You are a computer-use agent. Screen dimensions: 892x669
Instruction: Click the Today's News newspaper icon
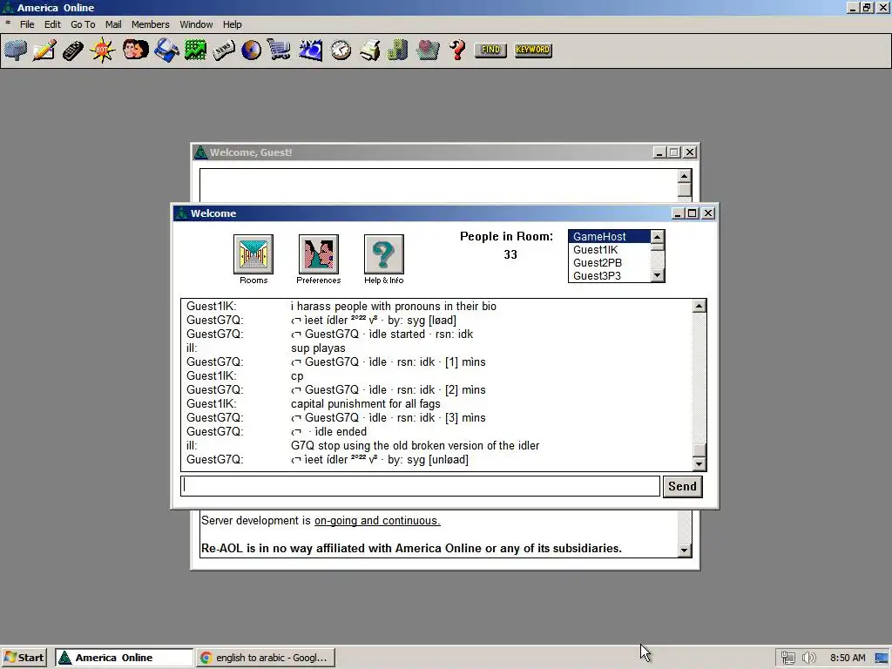(x=224, y=50)
